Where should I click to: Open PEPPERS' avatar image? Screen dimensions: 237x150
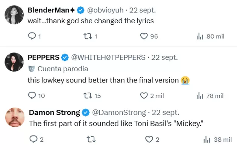click(13, 63)
